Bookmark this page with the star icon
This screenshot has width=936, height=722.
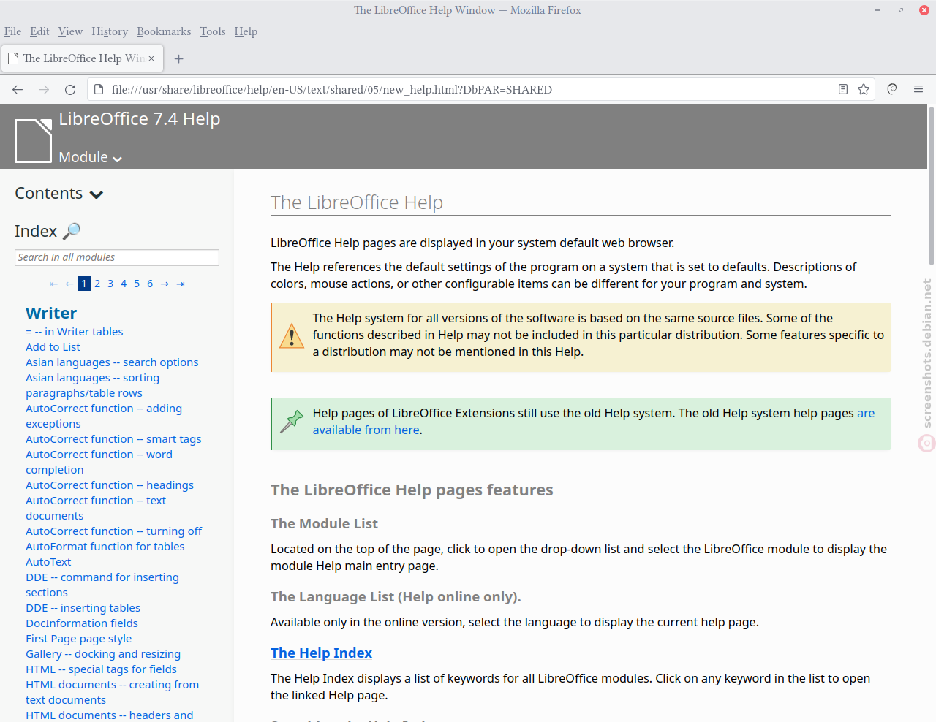click(864, 89)
